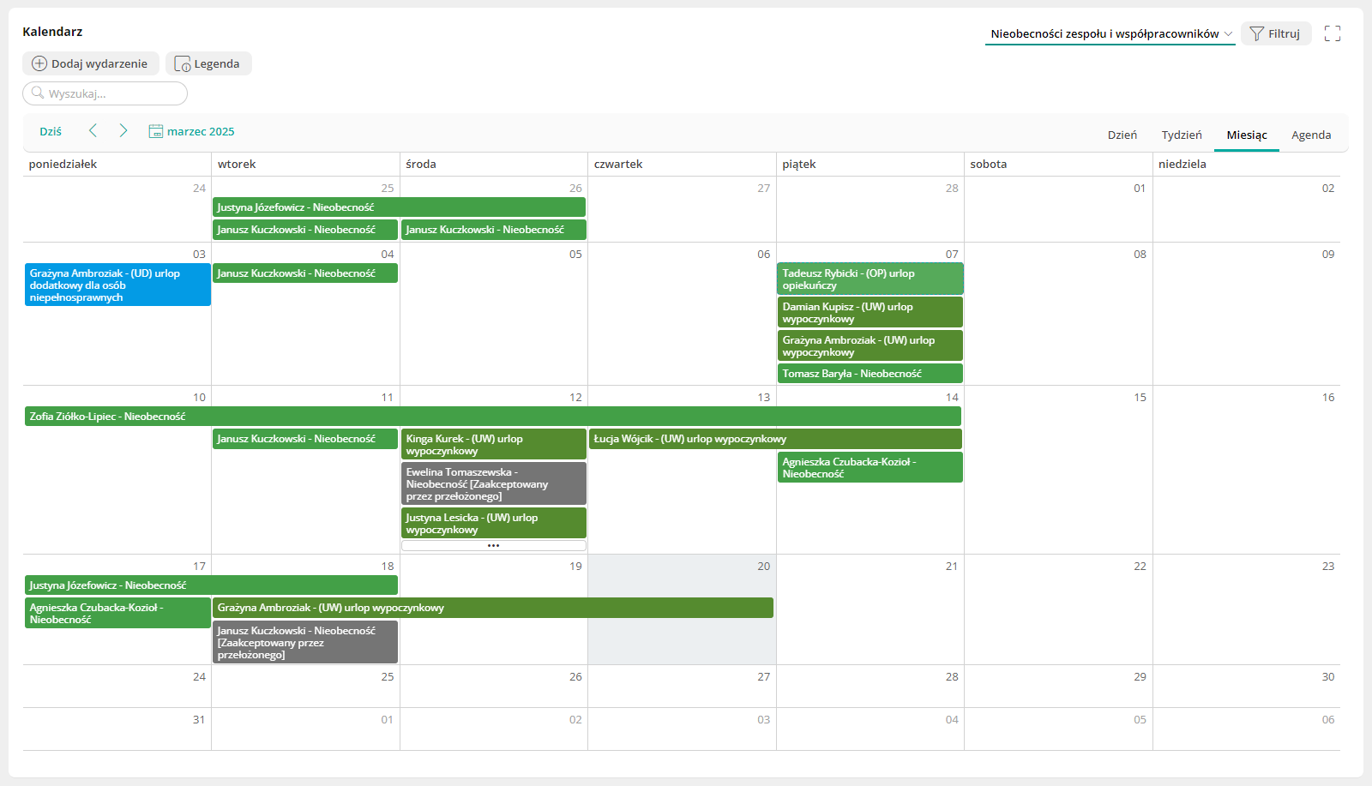Open Tadeusz Rybicki (OP) urlop opiekuńczy event
The image size is (1372, 786).
point(870,279)
